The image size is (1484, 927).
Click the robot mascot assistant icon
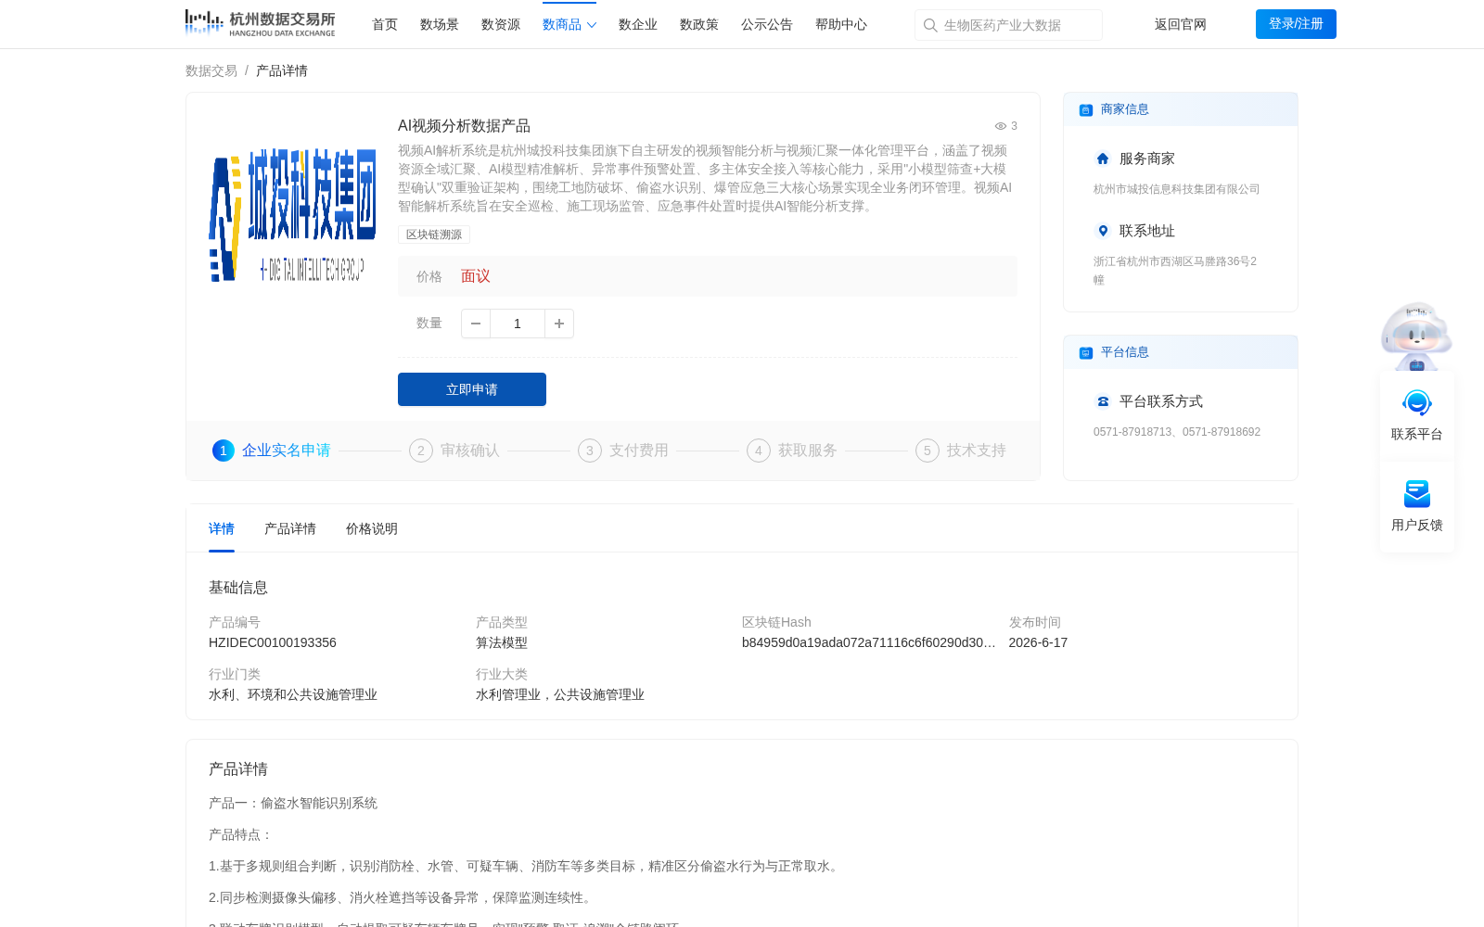[x=1416, y=336]
